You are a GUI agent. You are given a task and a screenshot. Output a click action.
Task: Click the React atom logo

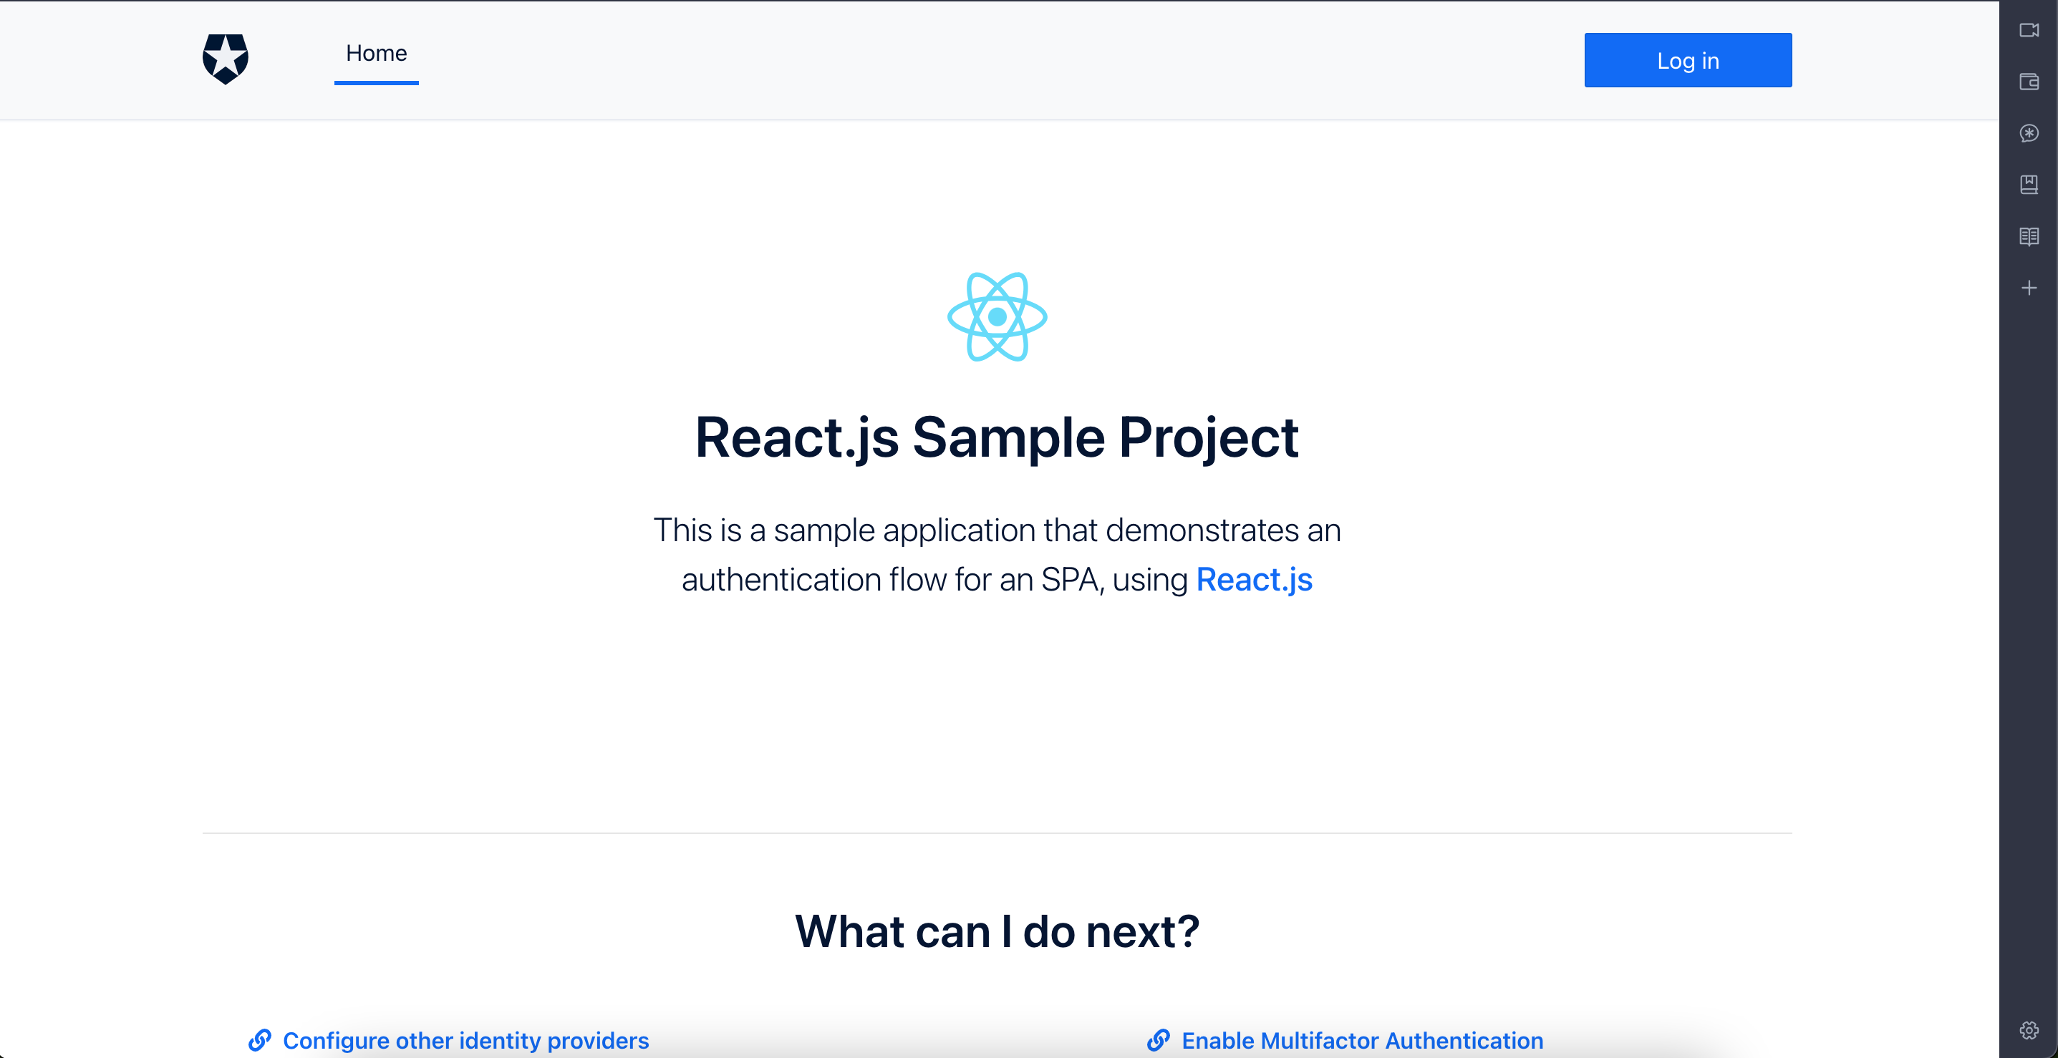(x=997, y=317)
